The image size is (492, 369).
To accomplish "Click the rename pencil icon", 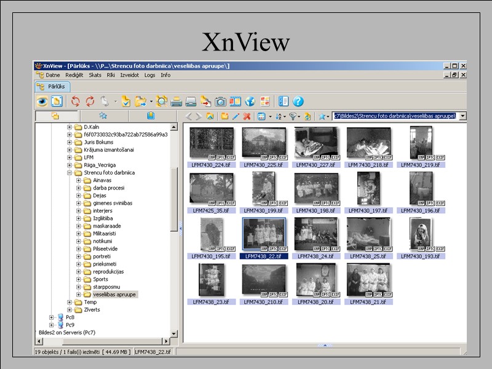I will (236, 116).
